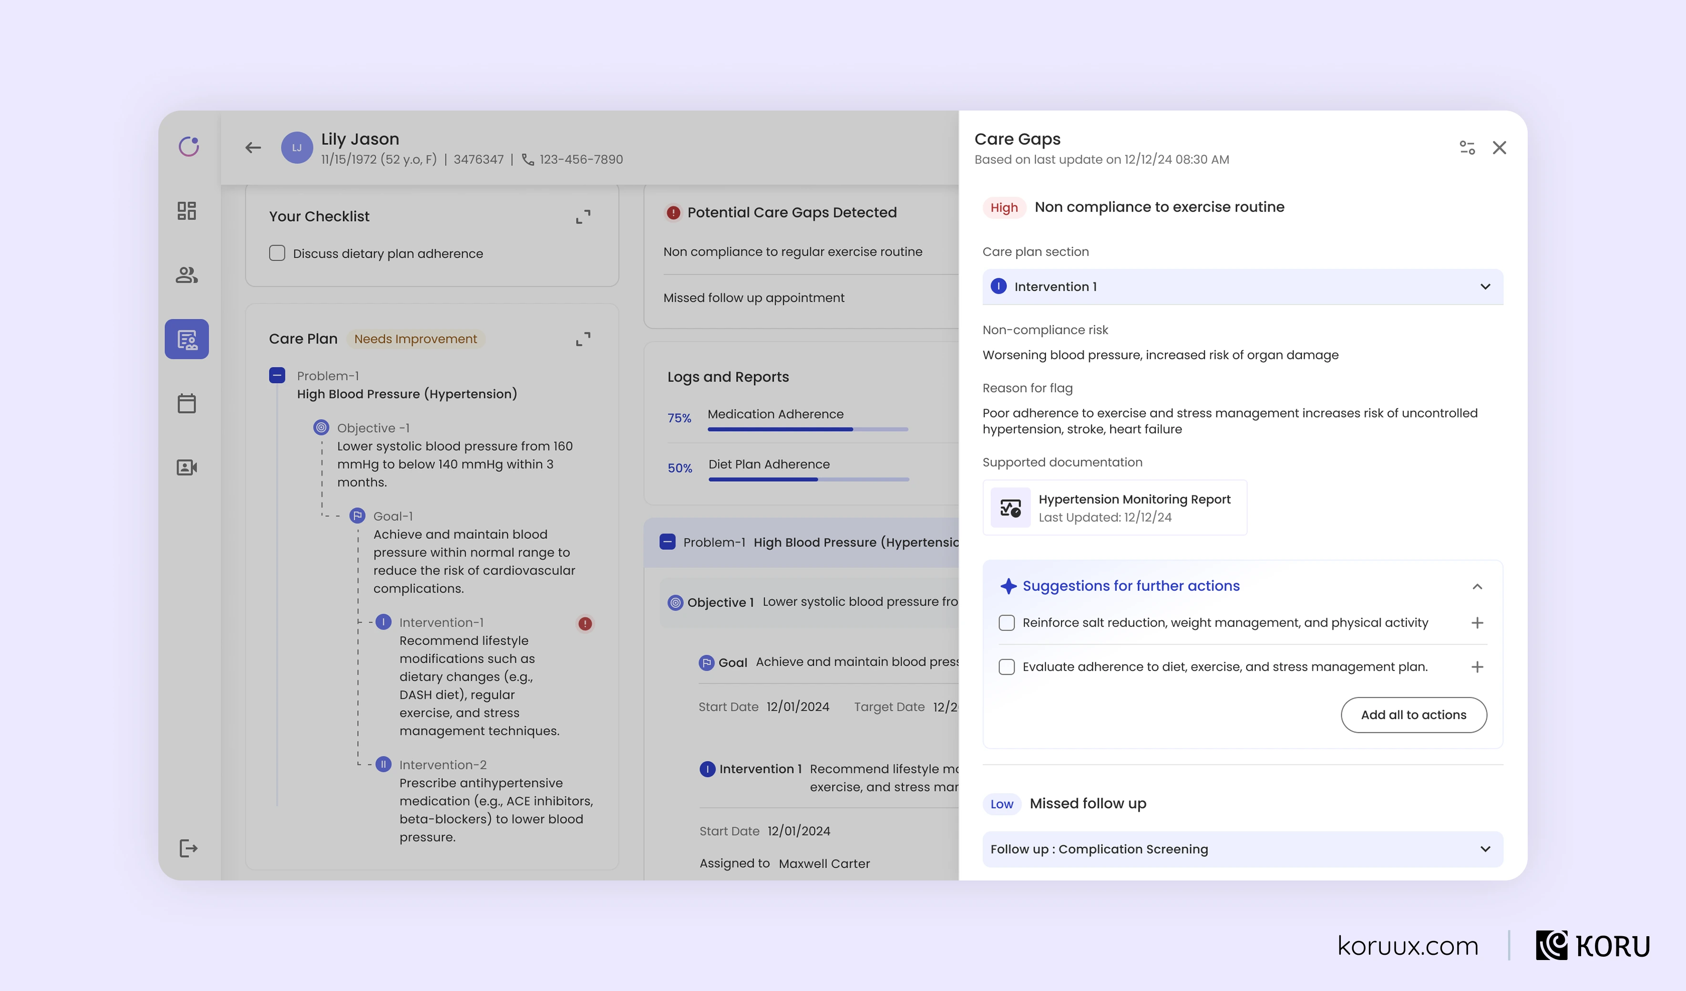Viewport: 1686px width, 991px height.
Task: Select Intervention-1 tree item label
Action: (x=441, y=623)
